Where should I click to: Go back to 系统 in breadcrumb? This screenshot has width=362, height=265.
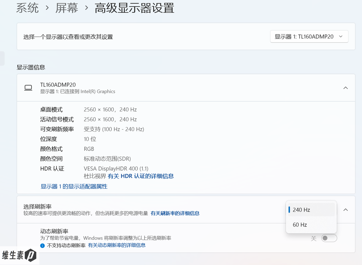(27, 8)
